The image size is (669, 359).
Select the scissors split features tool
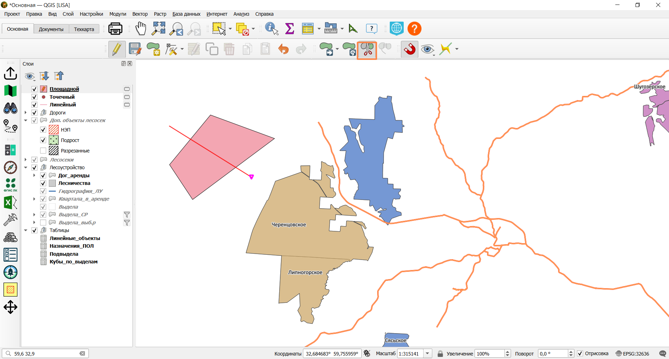[367, 50]
